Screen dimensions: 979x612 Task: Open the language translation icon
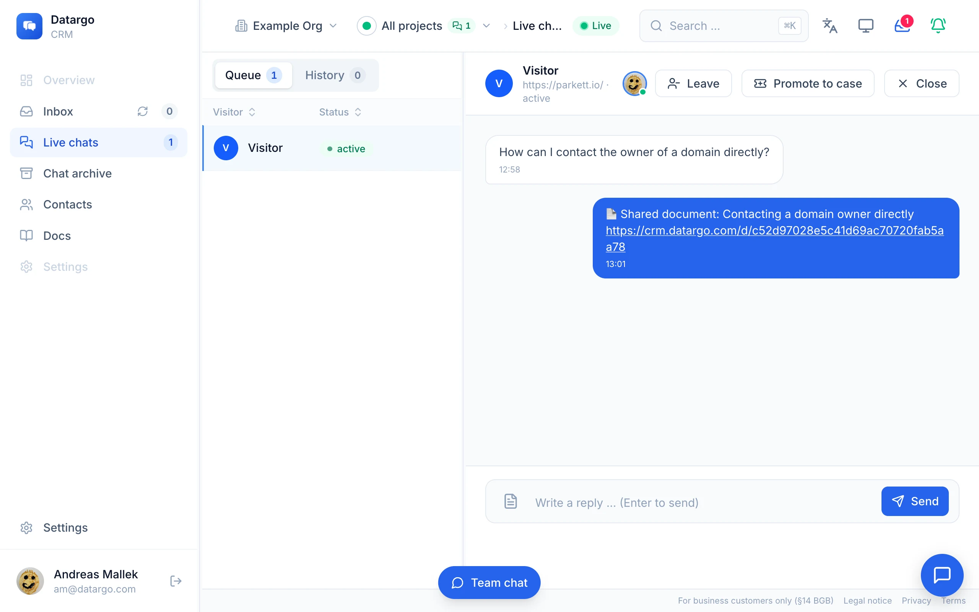tap(830, 26)
